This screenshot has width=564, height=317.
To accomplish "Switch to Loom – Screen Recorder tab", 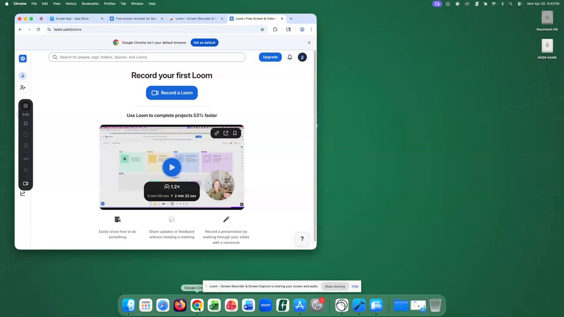I will [x=196, y=18].
